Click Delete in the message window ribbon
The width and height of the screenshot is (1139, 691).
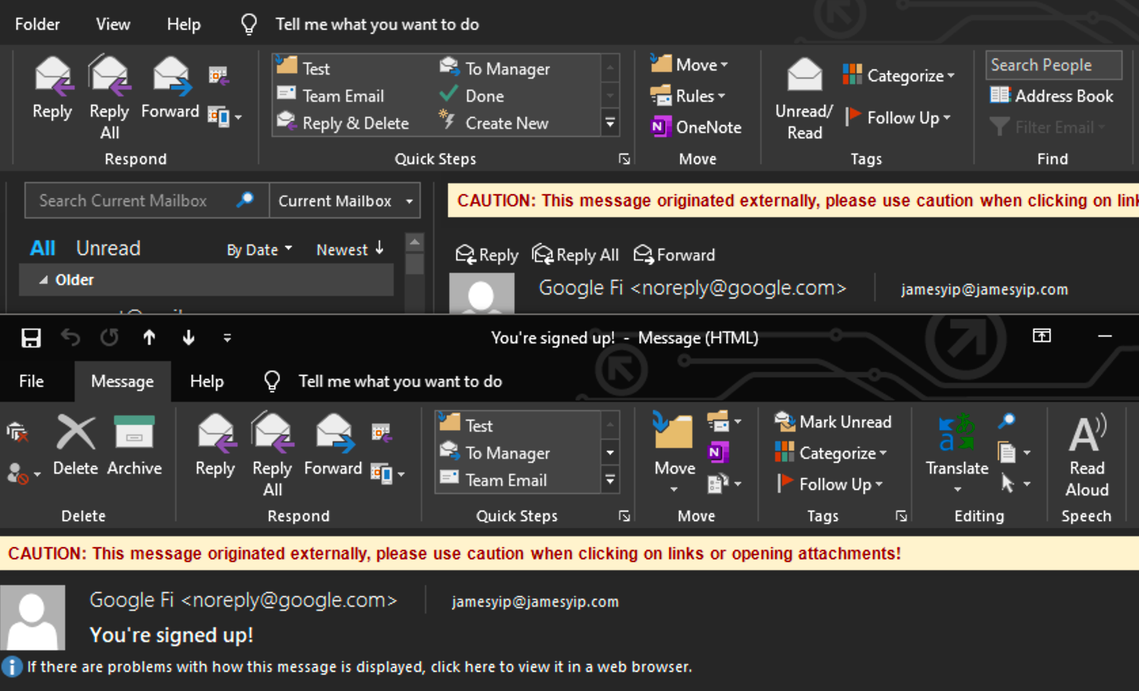pos(75,446)
